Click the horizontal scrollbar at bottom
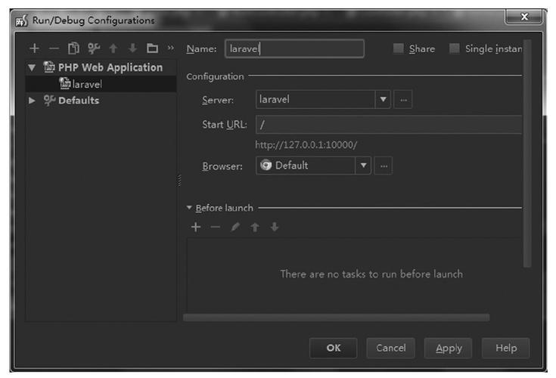The width and height of the screenshot is (556, 378). point(336,318)
